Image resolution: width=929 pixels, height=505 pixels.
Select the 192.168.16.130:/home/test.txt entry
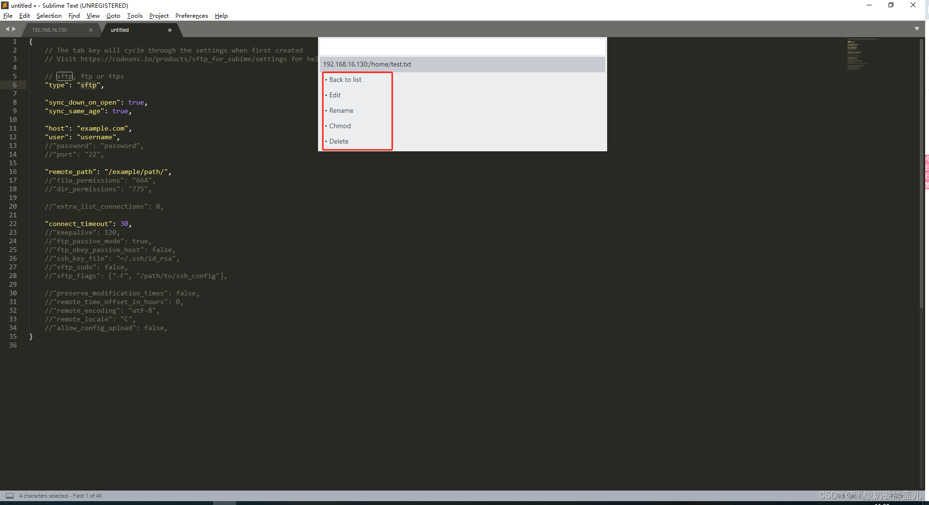(x=462, y=64)
